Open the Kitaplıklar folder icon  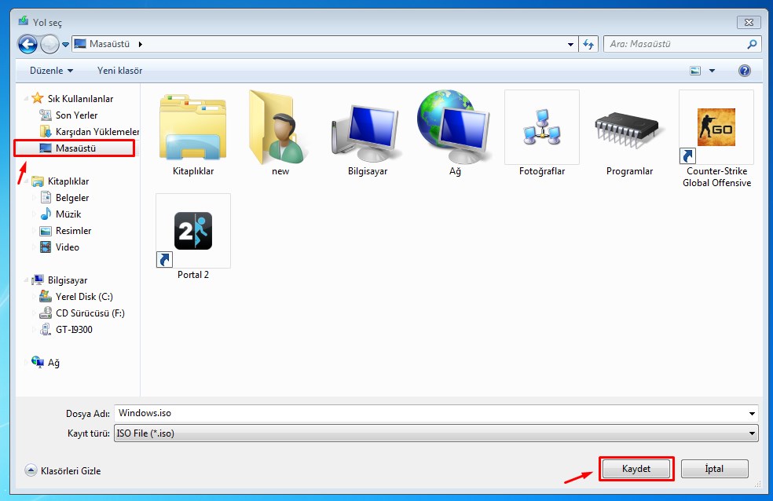192,127
